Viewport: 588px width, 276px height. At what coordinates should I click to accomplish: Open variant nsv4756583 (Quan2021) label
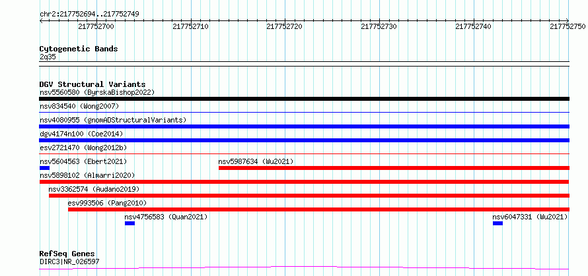166,217
